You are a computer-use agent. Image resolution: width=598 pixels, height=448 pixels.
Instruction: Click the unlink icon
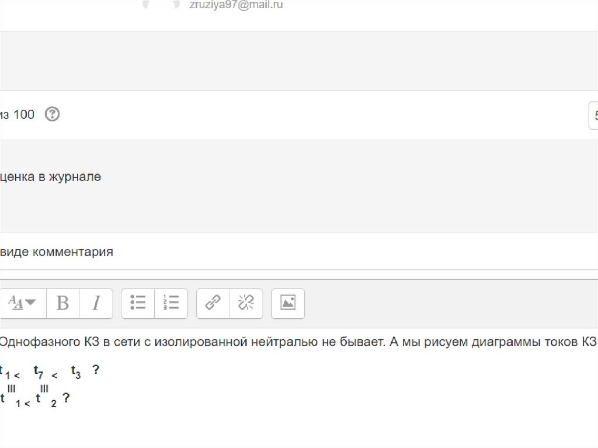click(246, 303)
